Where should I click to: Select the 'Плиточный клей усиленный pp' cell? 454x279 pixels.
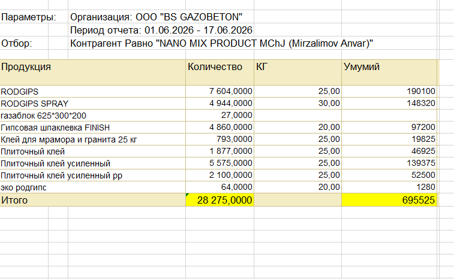92,175
